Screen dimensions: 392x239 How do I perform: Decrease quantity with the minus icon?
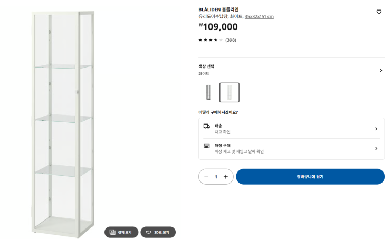coord(206,177)
